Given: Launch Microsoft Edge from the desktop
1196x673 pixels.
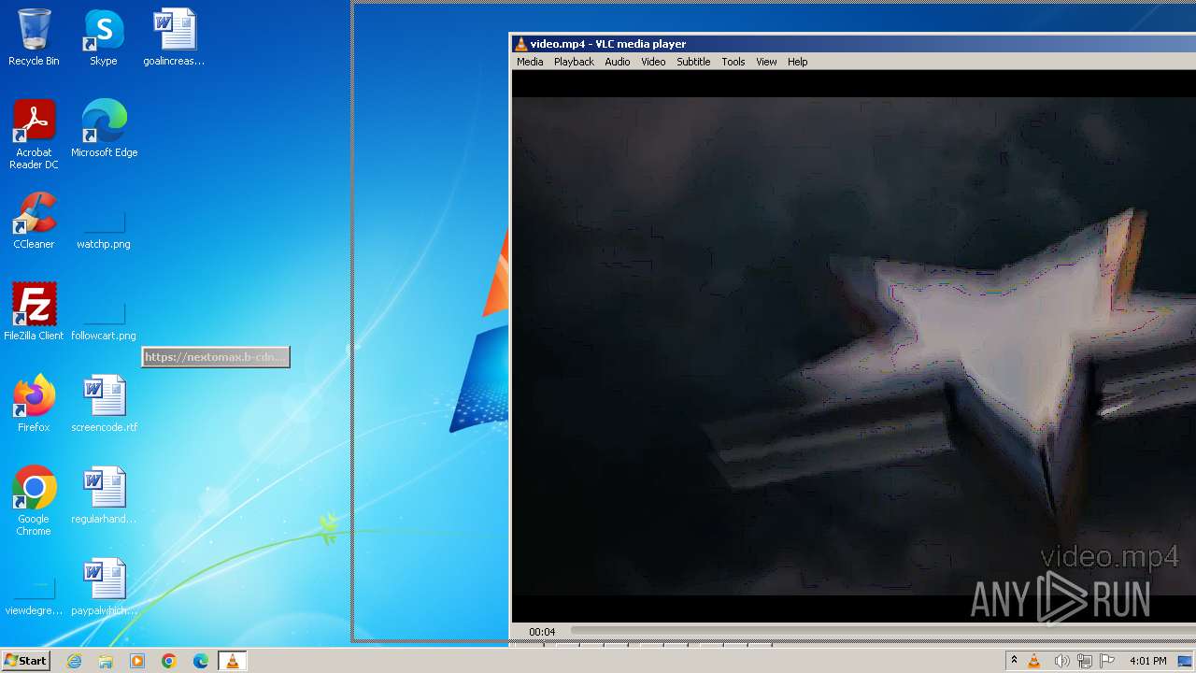Looking at the screenshot, I should pyautogui.click(x=104, y=129).
